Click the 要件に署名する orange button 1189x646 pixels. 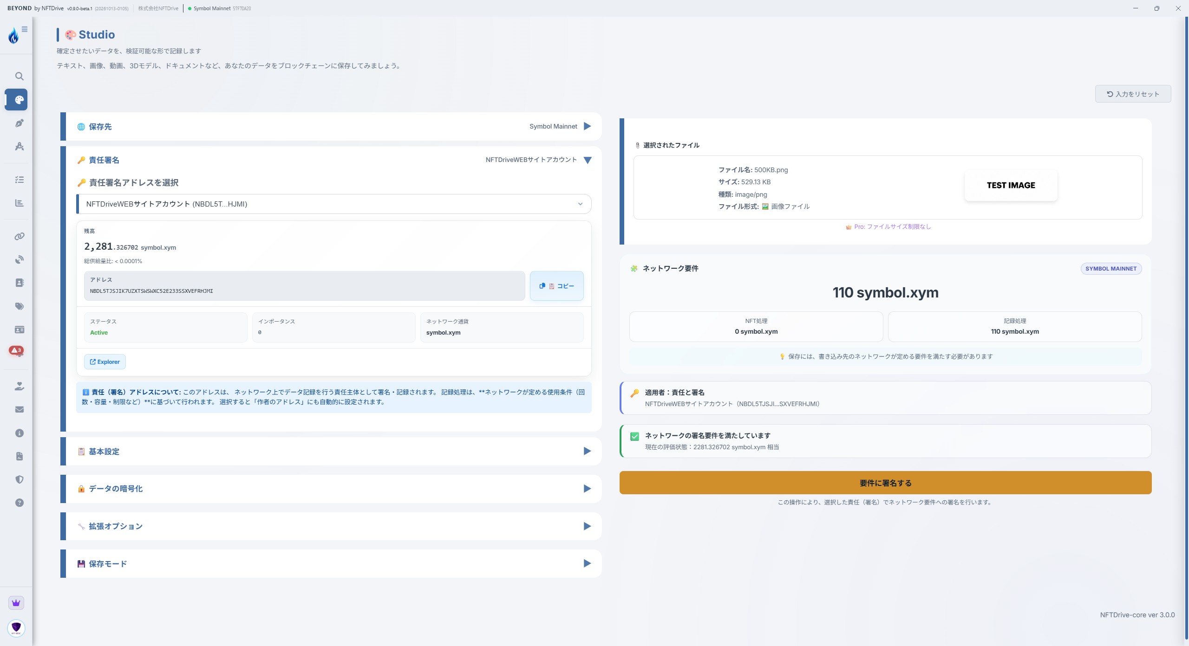point(885,483)
